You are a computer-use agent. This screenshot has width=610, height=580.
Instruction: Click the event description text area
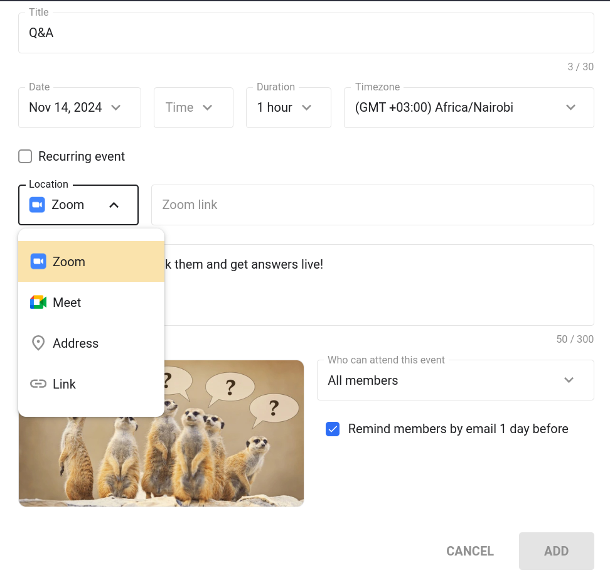click(x=379, y=285)
